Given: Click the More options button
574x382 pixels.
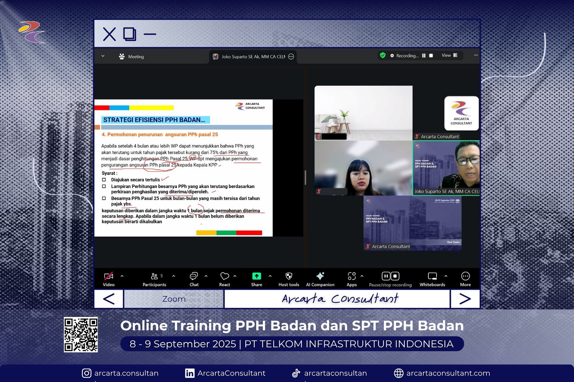Looking at the screenshot, I should (465, 276).
